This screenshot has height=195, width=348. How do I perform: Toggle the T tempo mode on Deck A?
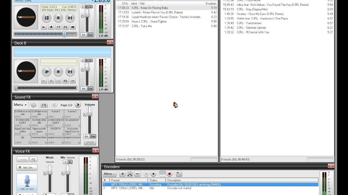tap(91, 6)
